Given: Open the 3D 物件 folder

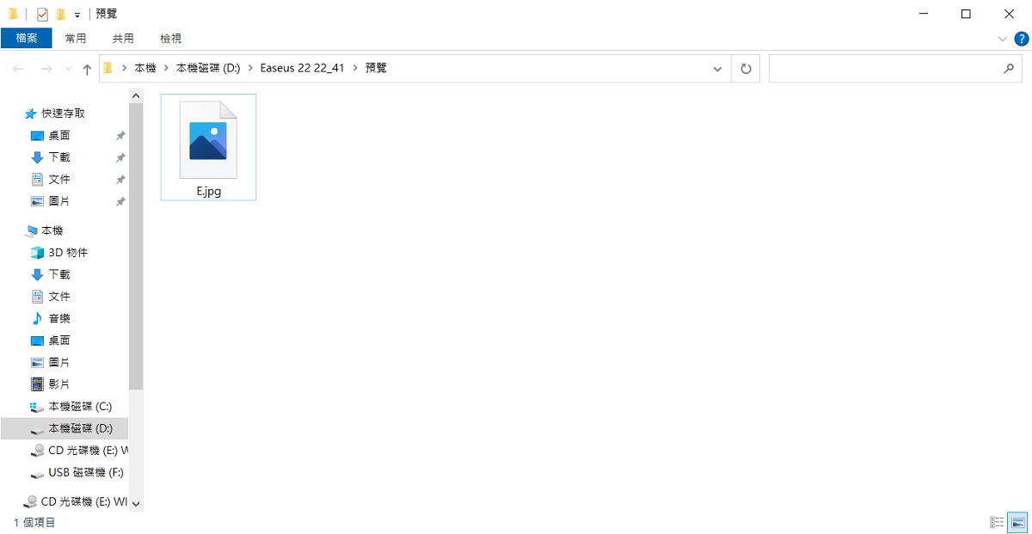Looking at the screenshot, I should (x=68, y=253).
